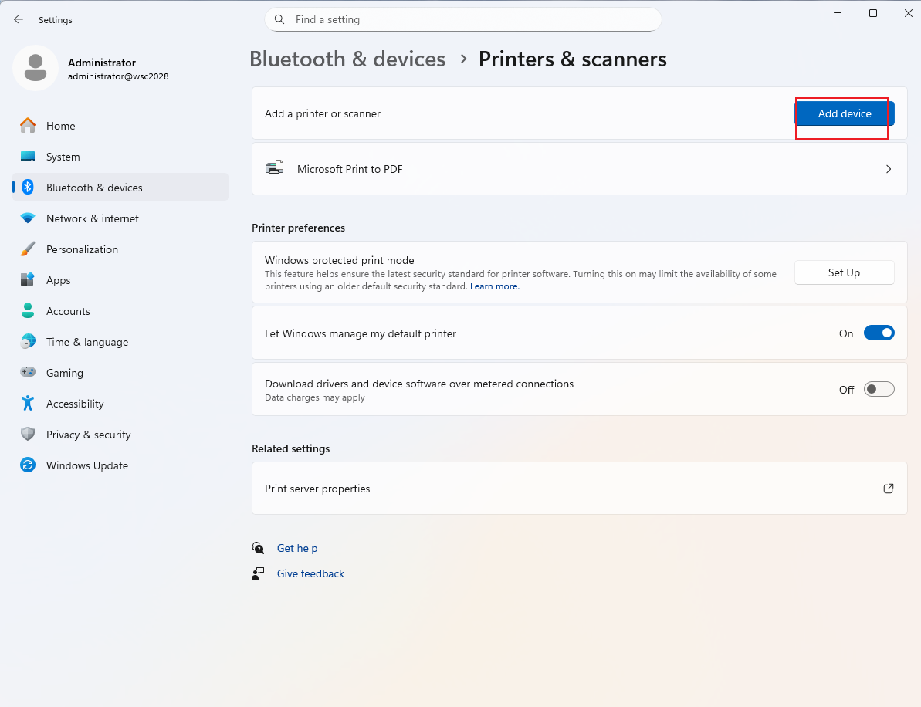Enable downloads over metered connections toggle
Viewport: 921px width, 707px height.
click(x=879, y=389)
